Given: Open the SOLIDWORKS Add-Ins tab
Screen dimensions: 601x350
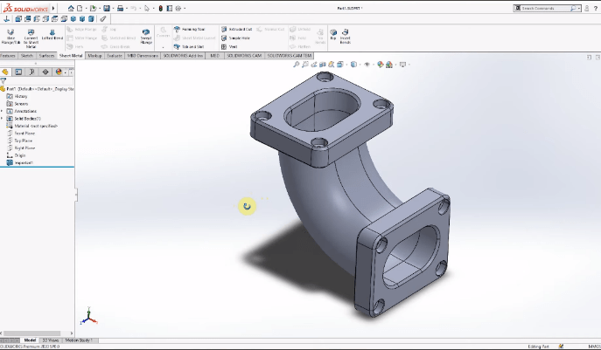Looking at the screenshot, I should click(x=183, y=56).
